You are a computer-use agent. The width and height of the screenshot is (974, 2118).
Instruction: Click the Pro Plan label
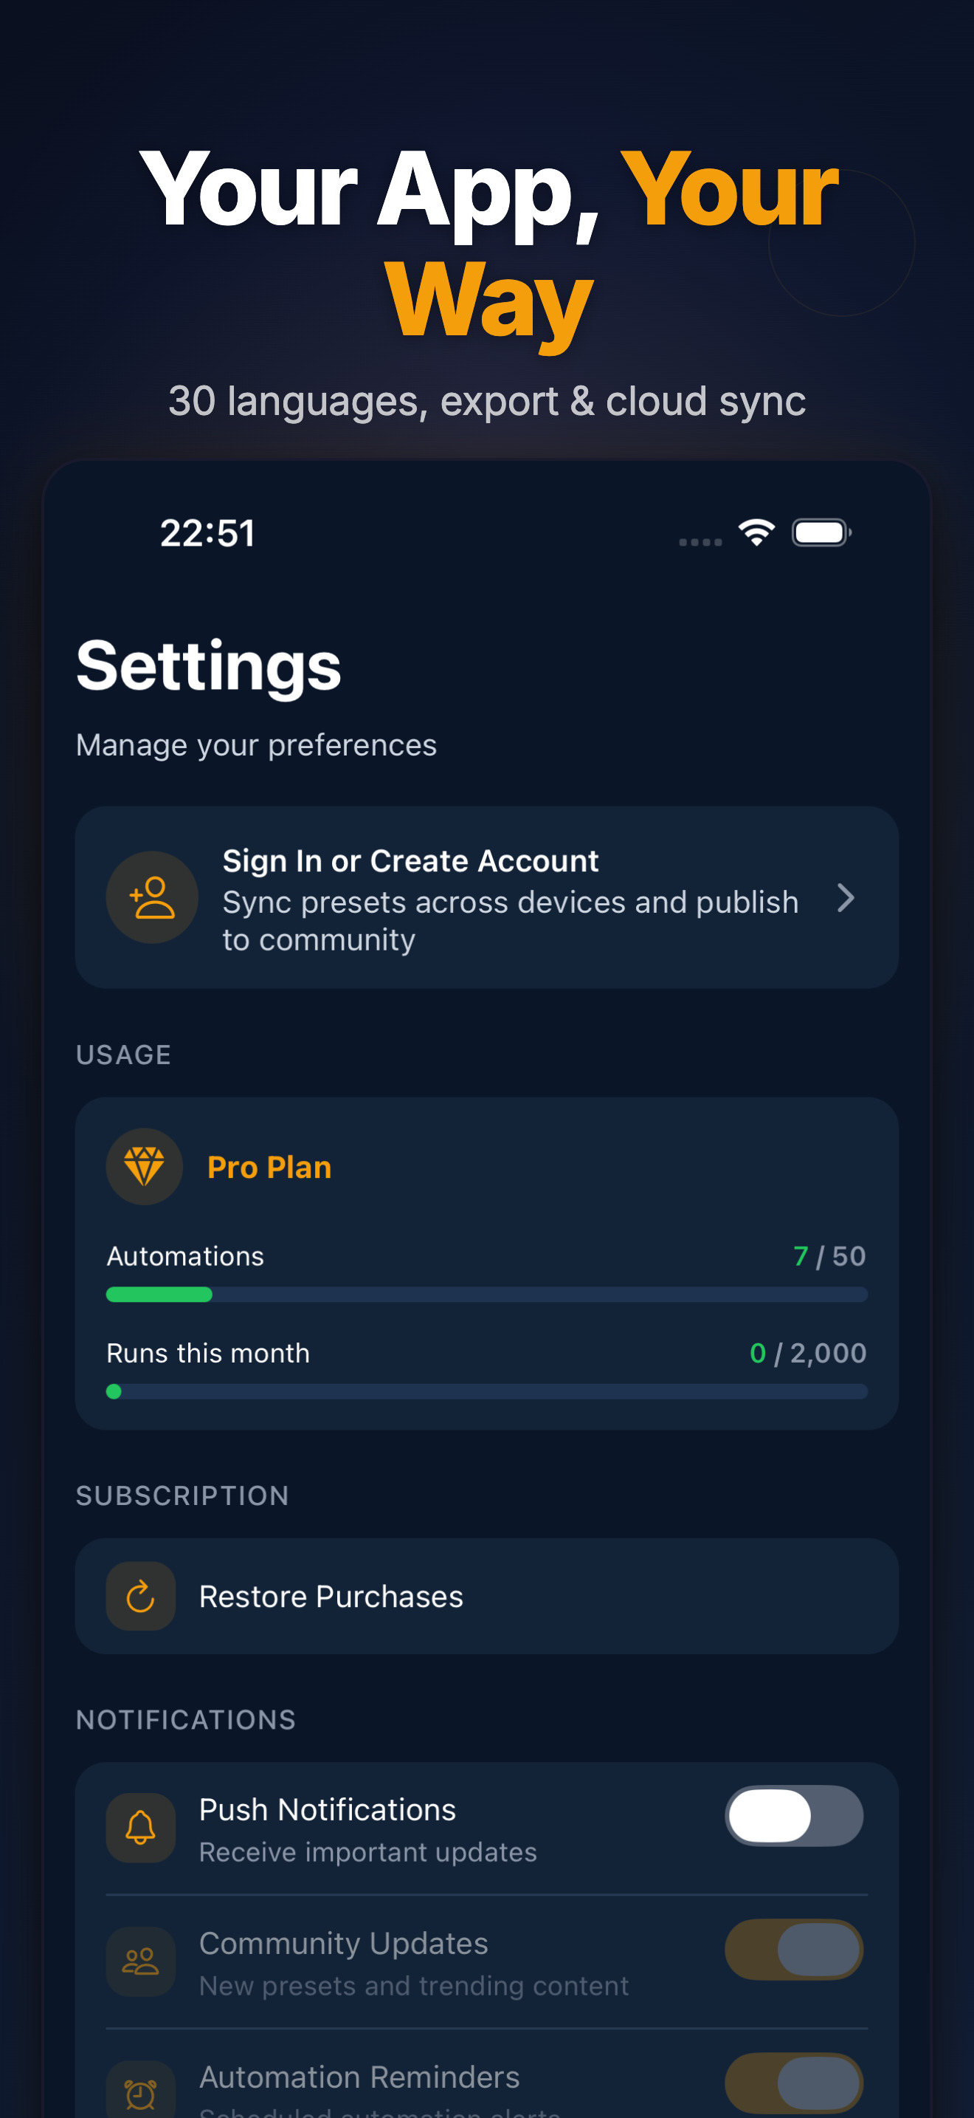(x=269, y=1167)
